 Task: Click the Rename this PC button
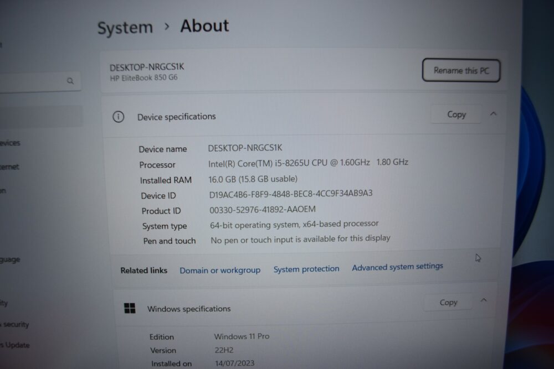click(x=461, y=71)
